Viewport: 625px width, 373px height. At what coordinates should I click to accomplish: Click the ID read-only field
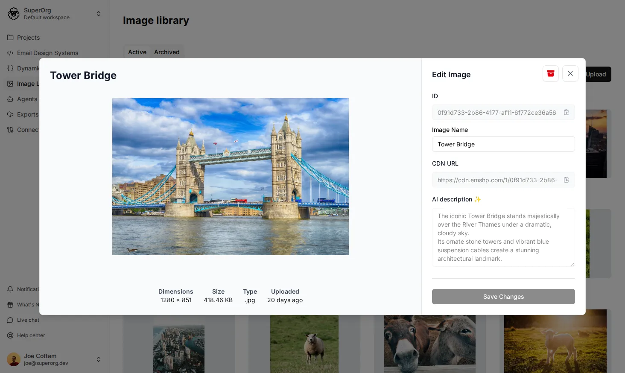click(x=503, y=113)
